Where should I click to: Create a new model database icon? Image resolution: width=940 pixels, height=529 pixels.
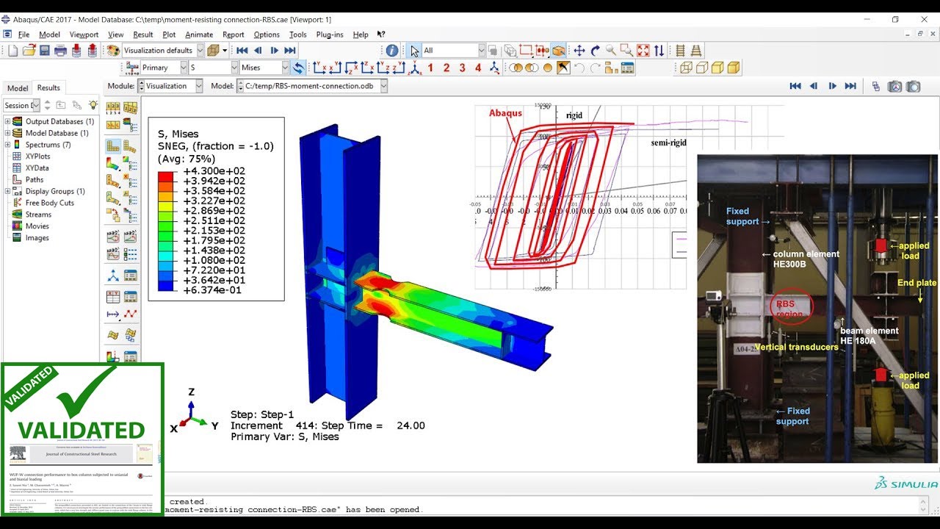[13, 51]
